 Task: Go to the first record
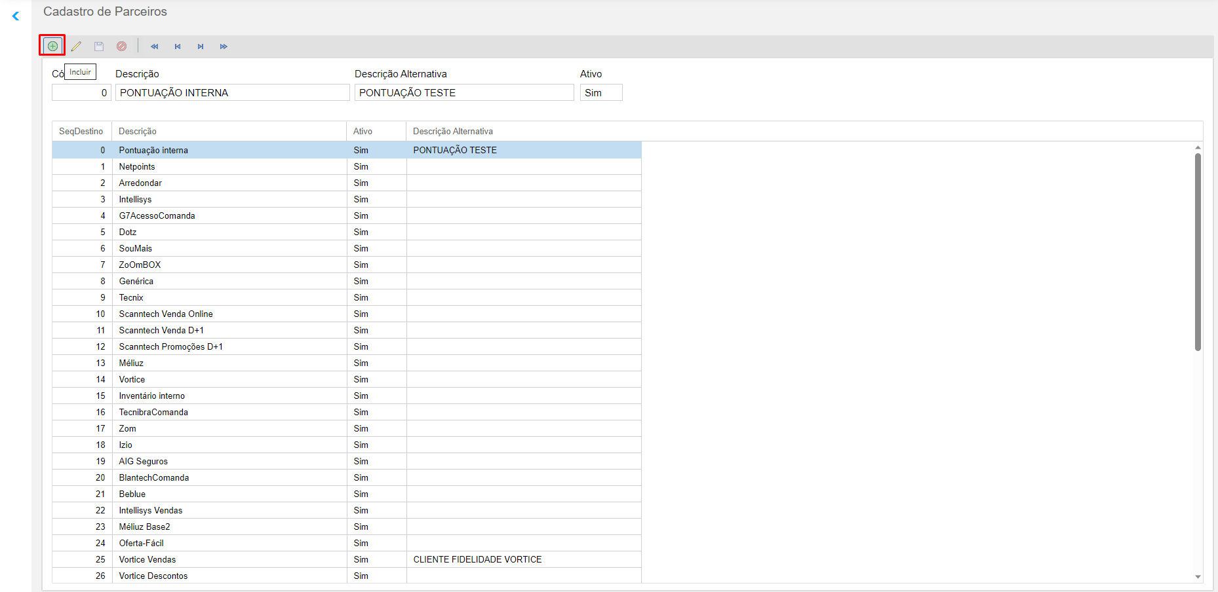[x=155, y=46]
